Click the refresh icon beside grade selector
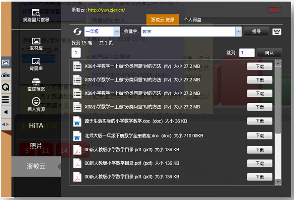The height and width of the screenshot is (200, 294). click(x=77, y=32)
